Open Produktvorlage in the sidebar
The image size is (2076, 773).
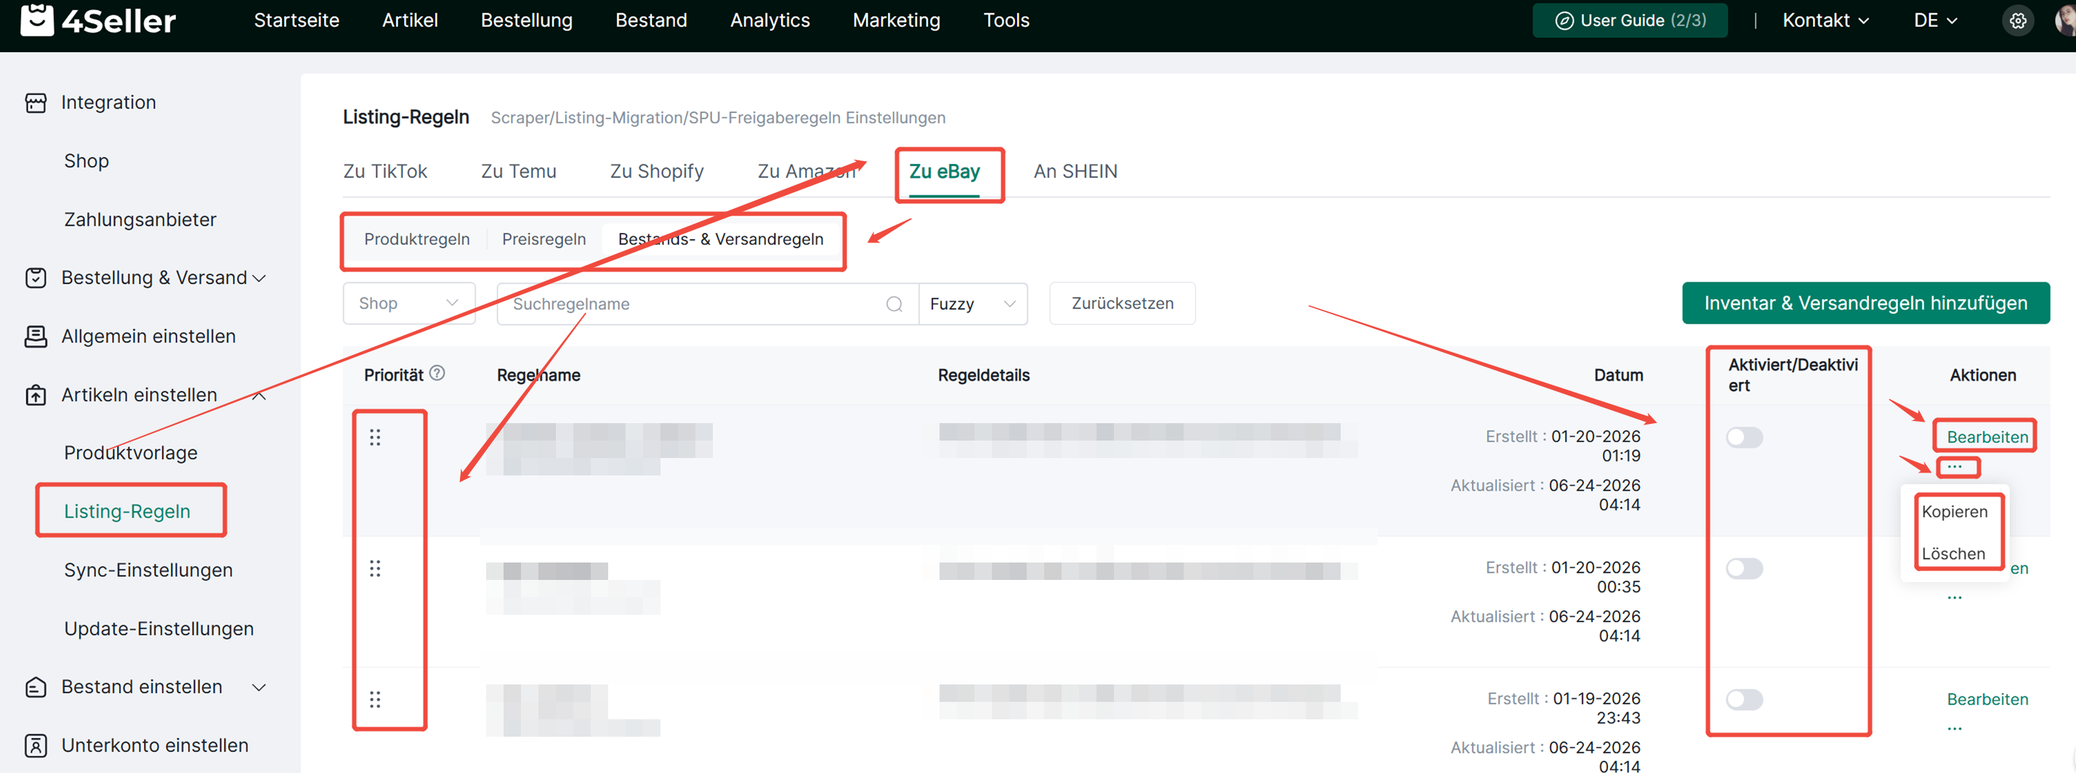131,454
